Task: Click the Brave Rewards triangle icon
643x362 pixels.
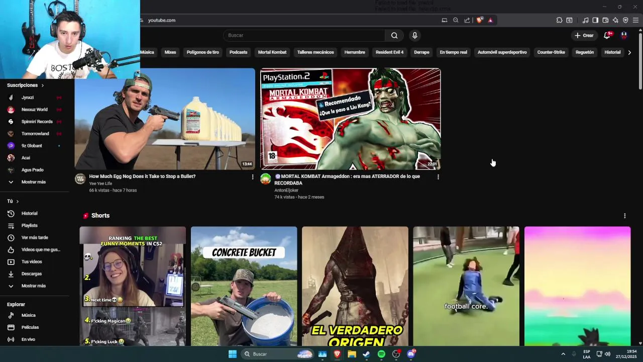Action: 490,20
